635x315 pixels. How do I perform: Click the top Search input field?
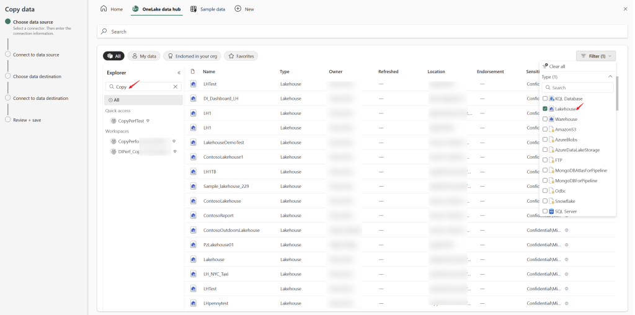tap(362, 31)
